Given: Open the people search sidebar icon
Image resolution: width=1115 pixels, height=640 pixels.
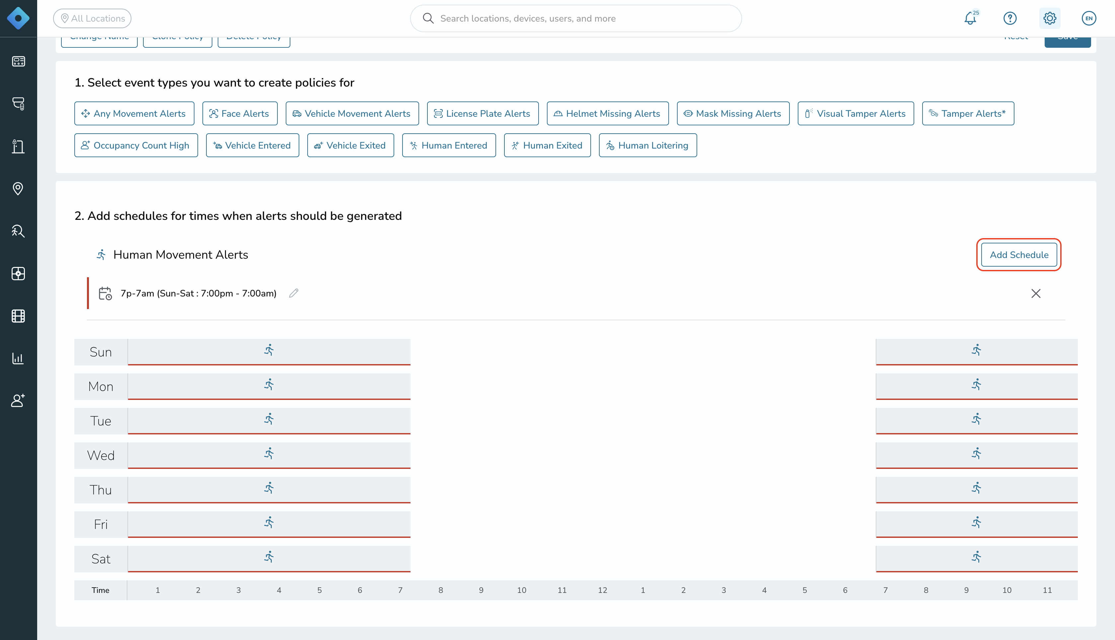Looking at the screenshot, I should coord(18,231).
